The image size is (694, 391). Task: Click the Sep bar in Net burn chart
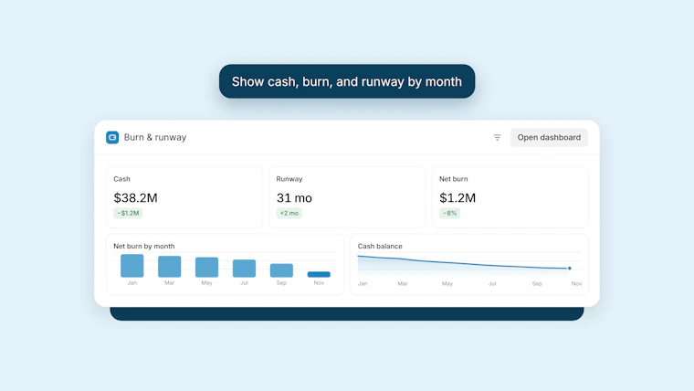point(281,270)
